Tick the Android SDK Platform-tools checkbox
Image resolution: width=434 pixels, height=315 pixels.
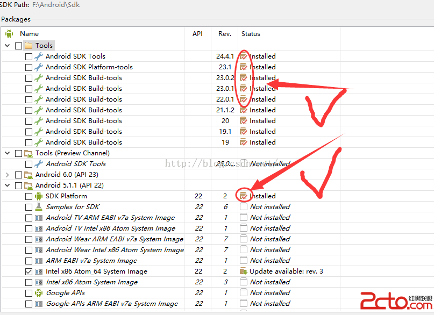[x=29, y=67]
